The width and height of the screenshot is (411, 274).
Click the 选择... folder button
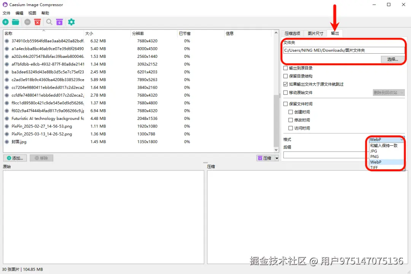[x=393, y=59]
